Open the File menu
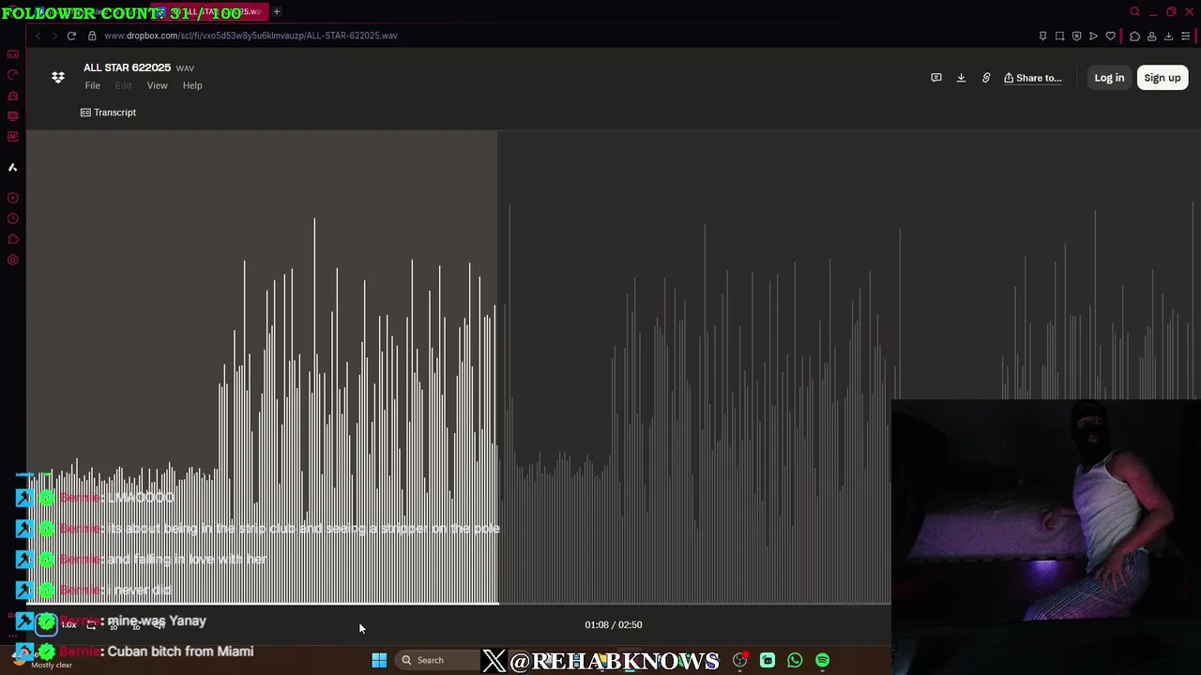Screen dimensions: 1201x675 [x=92, y=85]
